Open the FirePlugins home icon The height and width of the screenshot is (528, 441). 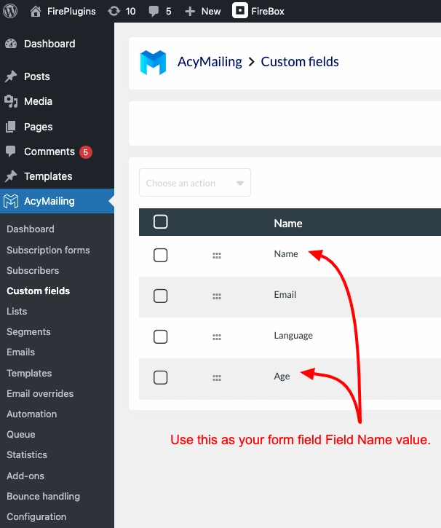36,11
